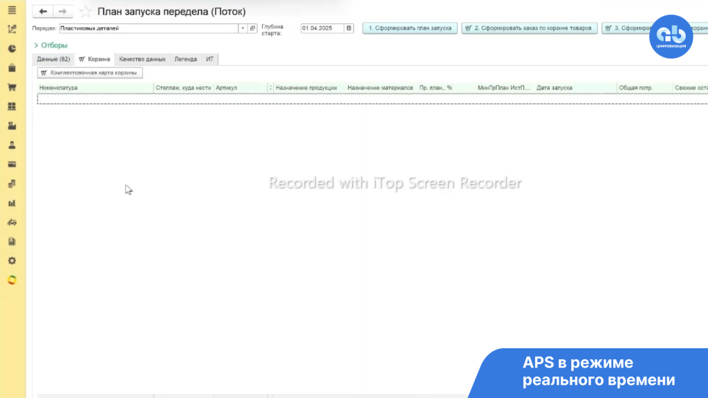708x398 pixels.
Task: Open the calculator section in sidebar
Action: coord(12,241)
